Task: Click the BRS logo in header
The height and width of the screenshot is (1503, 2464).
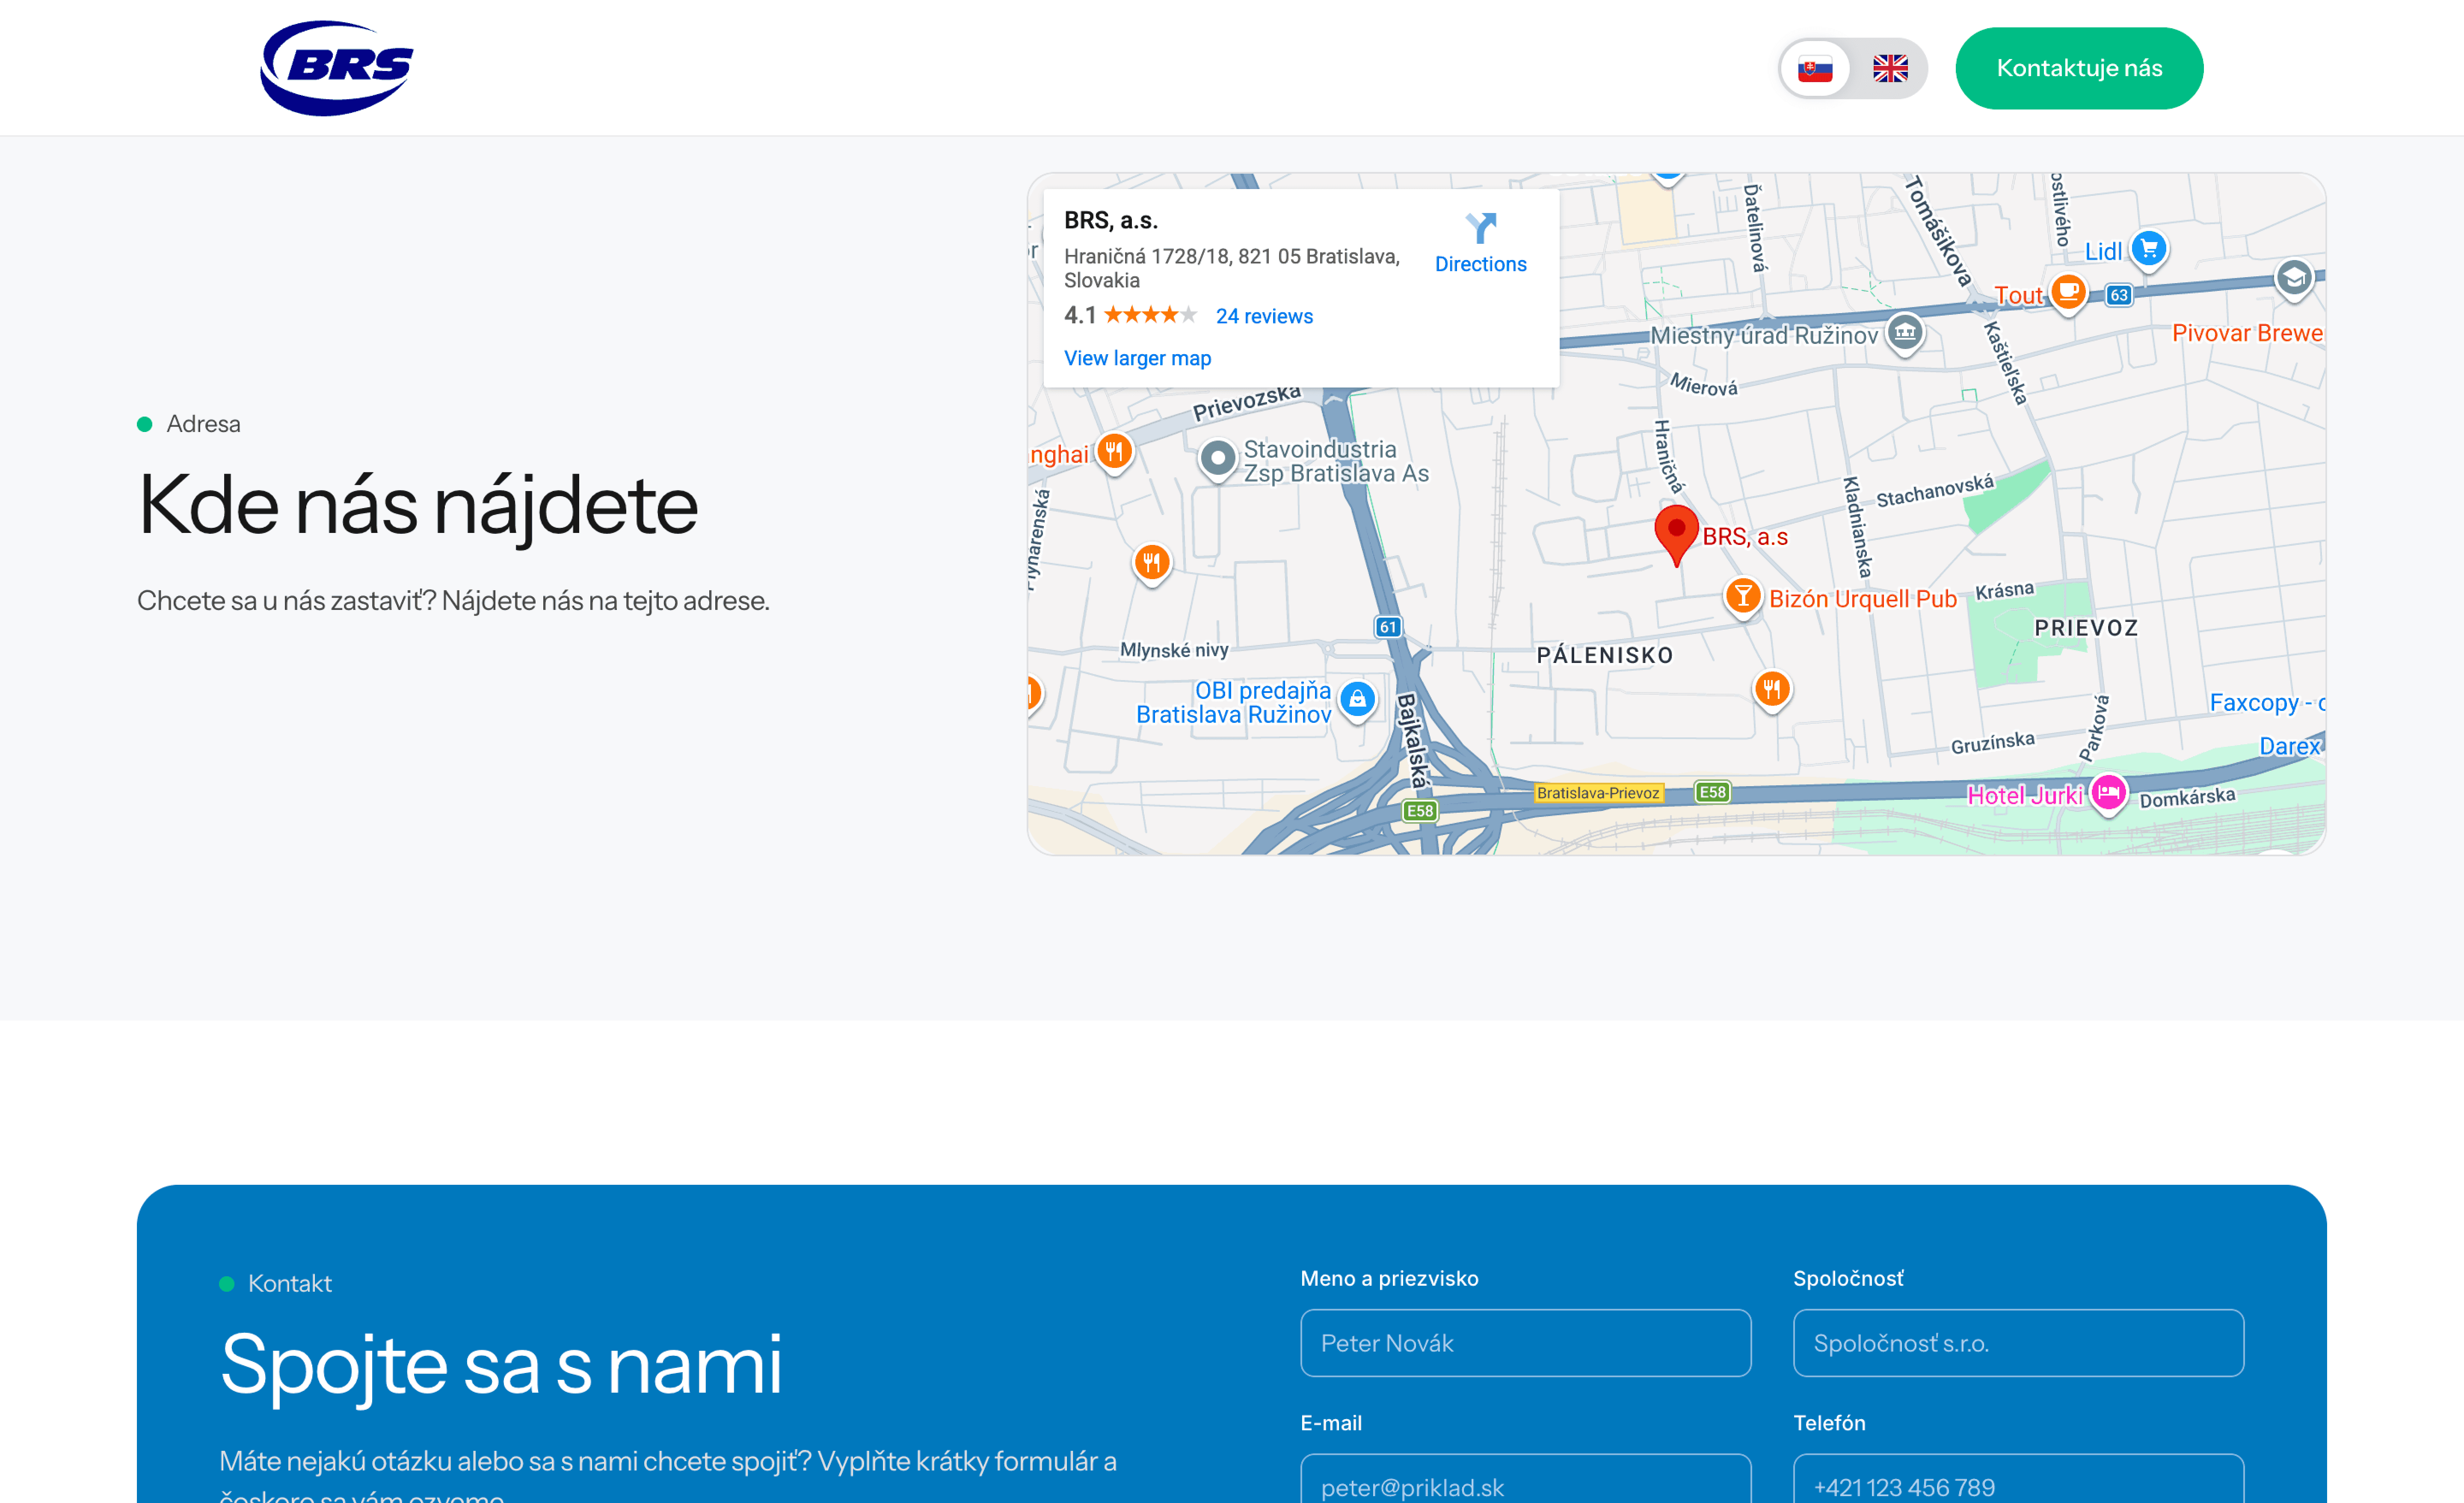Action: pos(337,68)
